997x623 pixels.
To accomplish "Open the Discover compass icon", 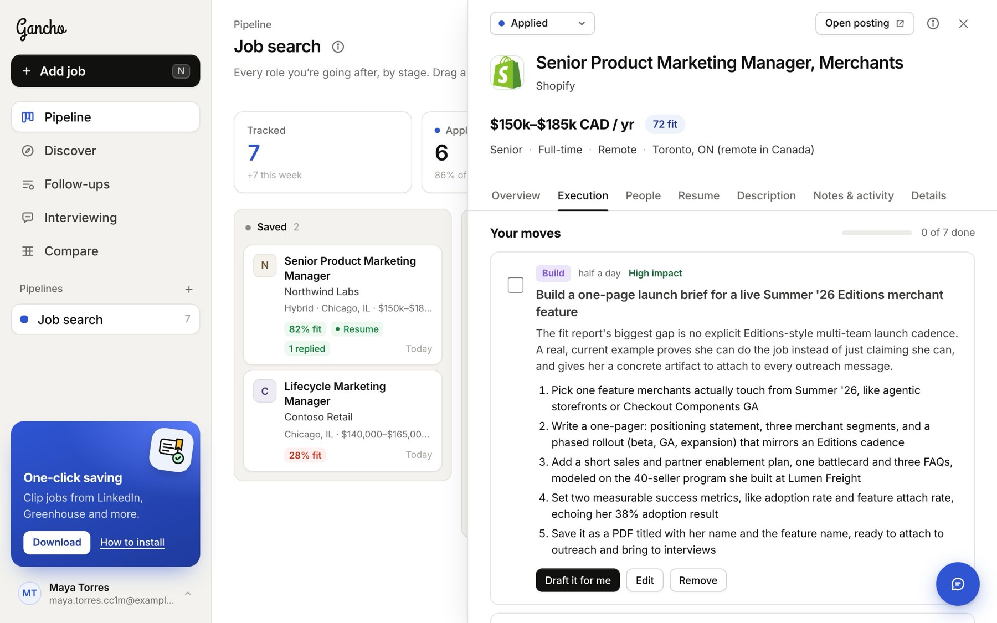I will (28, 151).
